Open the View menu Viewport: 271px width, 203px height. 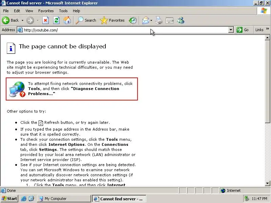click(29, 11)
